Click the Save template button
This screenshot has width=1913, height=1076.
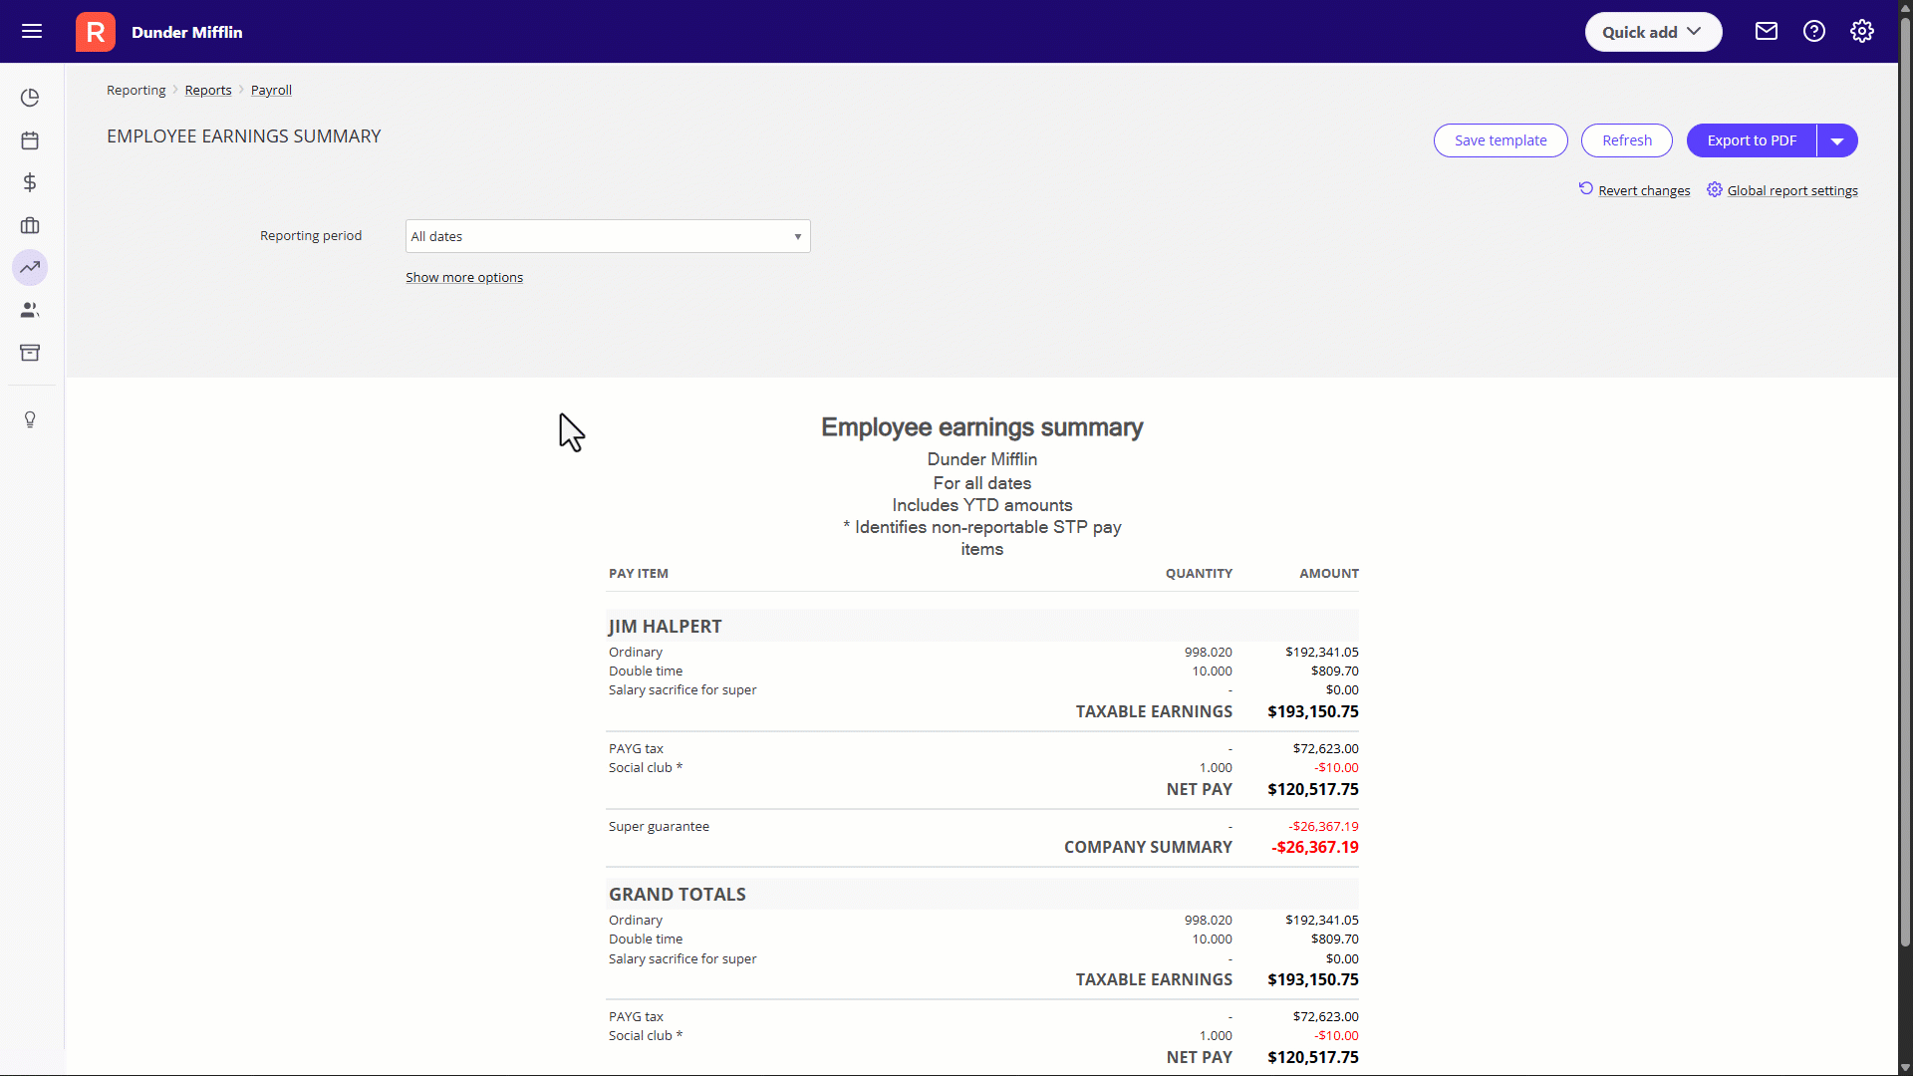tap(1500, 140)
